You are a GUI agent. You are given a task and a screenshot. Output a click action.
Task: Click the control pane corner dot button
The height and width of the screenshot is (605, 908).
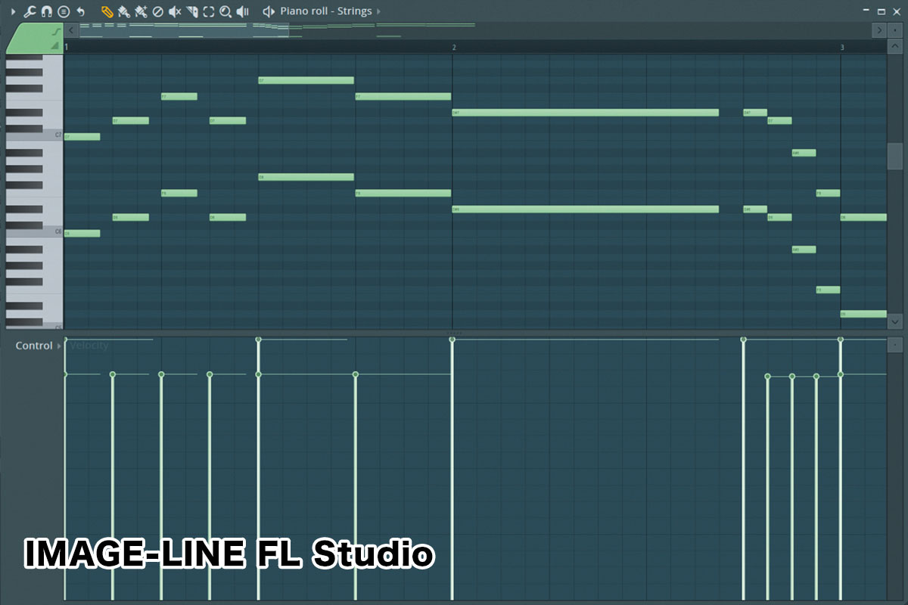click(x=895, y=345)
